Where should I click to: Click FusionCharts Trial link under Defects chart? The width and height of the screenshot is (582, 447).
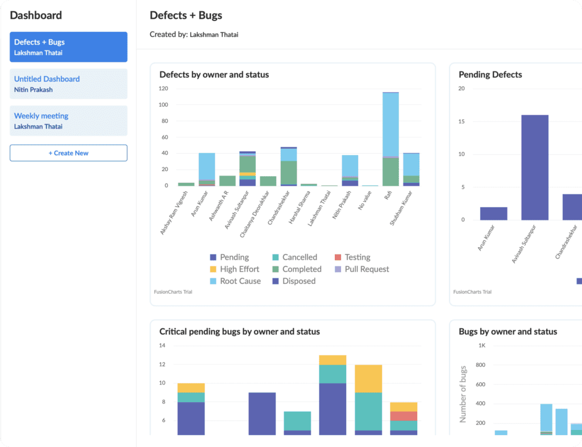(x=173, y=292)
